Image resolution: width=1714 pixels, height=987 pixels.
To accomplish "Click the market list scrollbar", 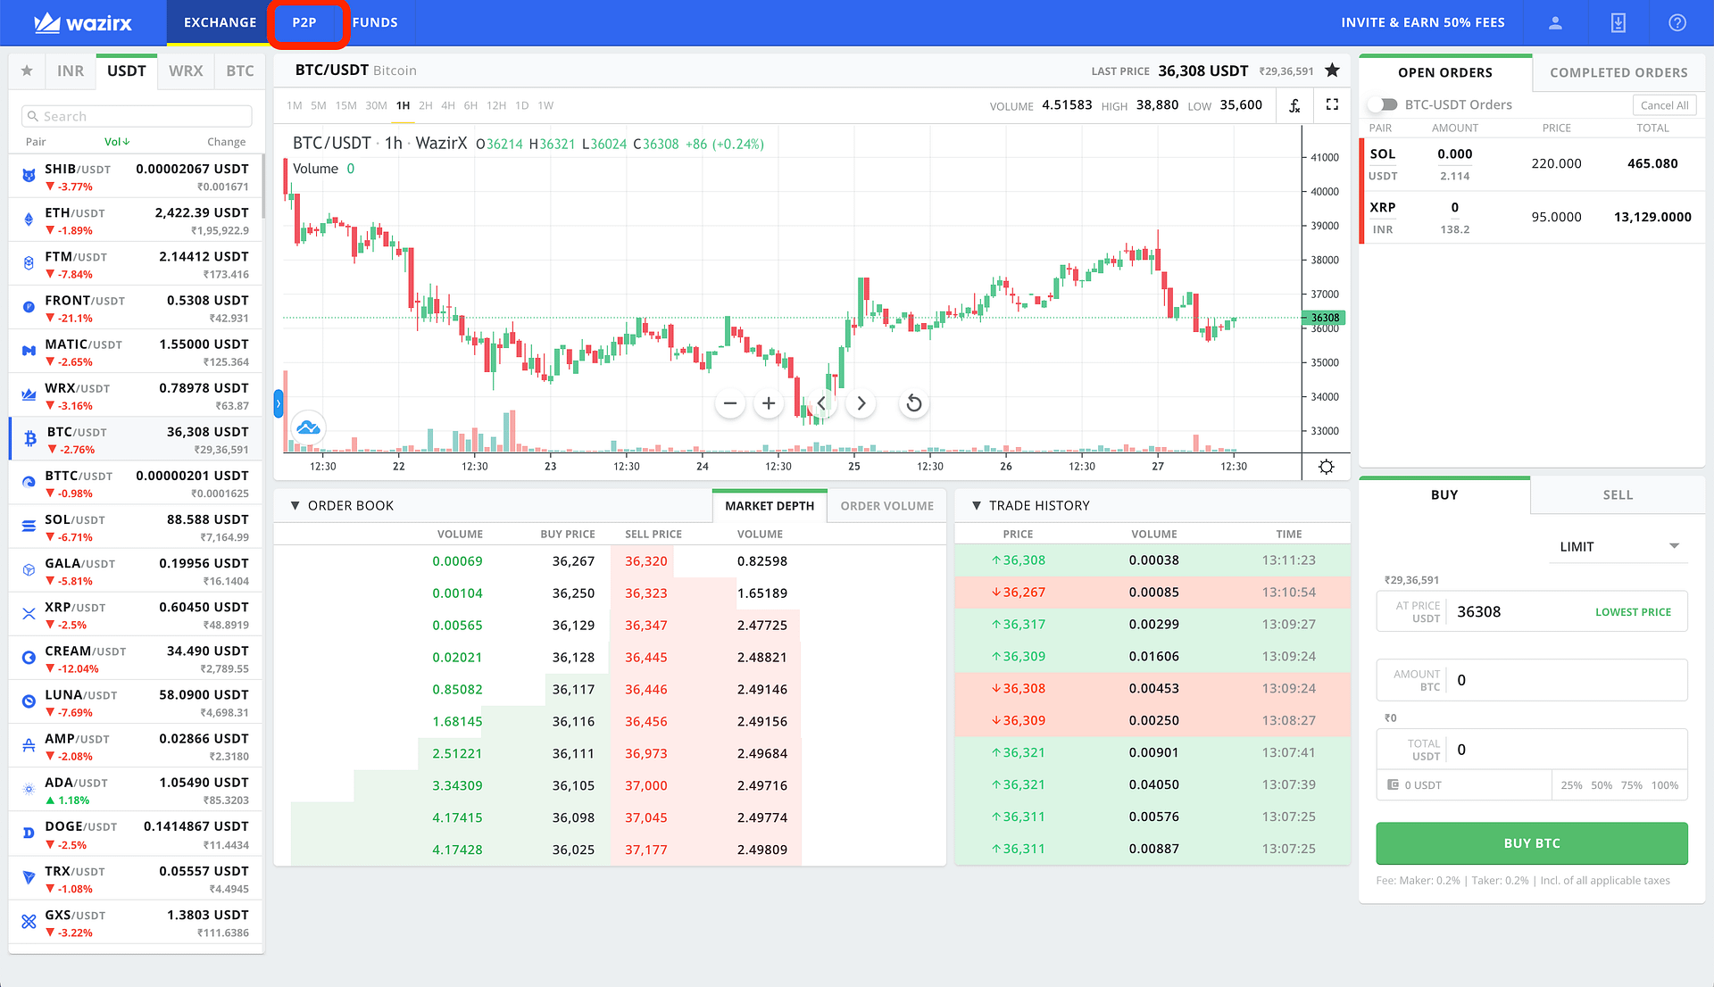I will pos(262,187).
